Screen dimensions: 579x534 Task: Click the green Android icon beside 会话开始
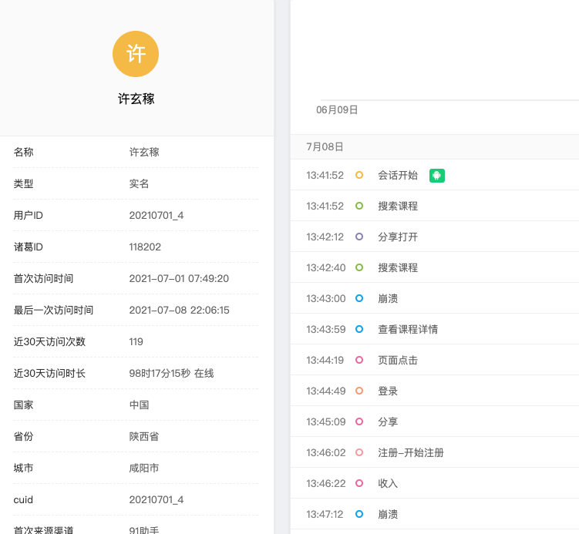pyautogui.click(x=437, y=175)
